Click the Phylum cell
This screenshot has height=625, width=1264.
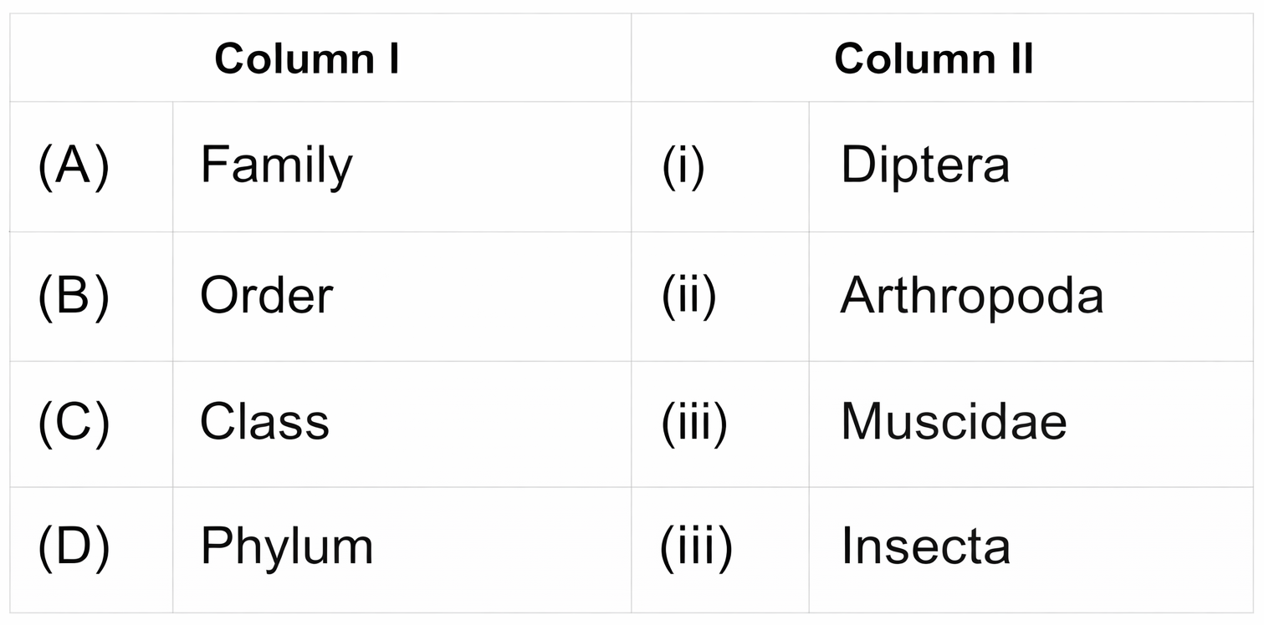point(286,546)
